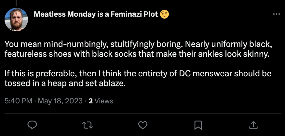Click the winking emoji beside the display name
285x136 pixels.
click(x=165, y=15)
